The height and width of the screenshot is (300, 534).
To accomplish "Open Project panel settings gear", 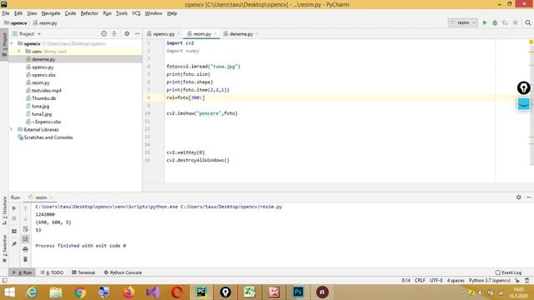I will click(127, 33).
